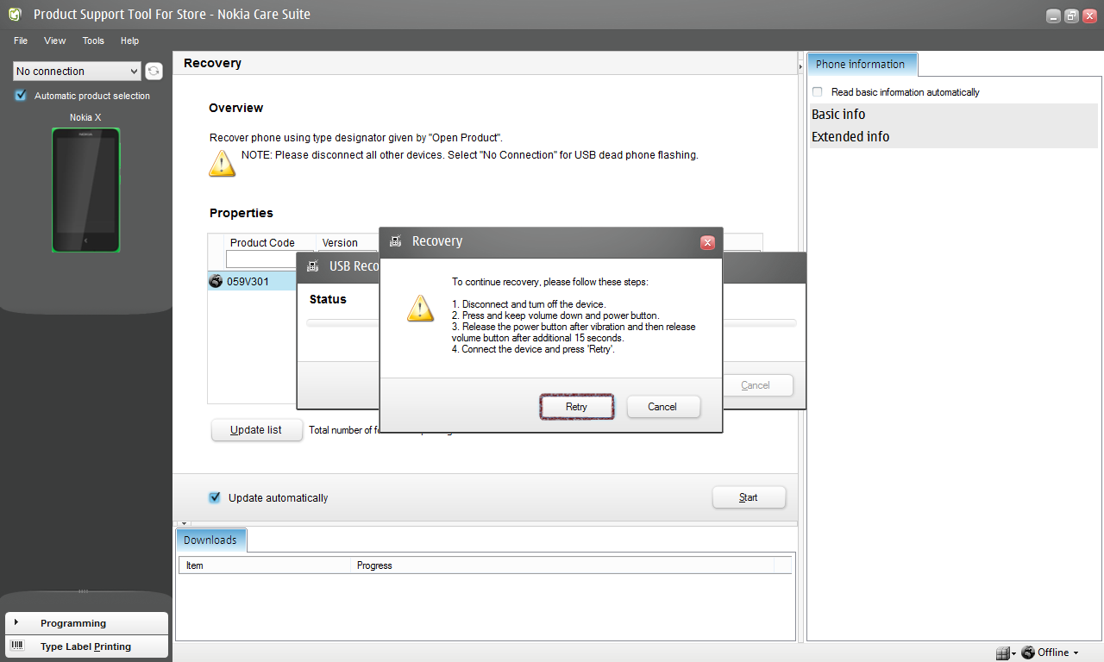
Task: Select the Downloads tab
Action: coord(210,540)
